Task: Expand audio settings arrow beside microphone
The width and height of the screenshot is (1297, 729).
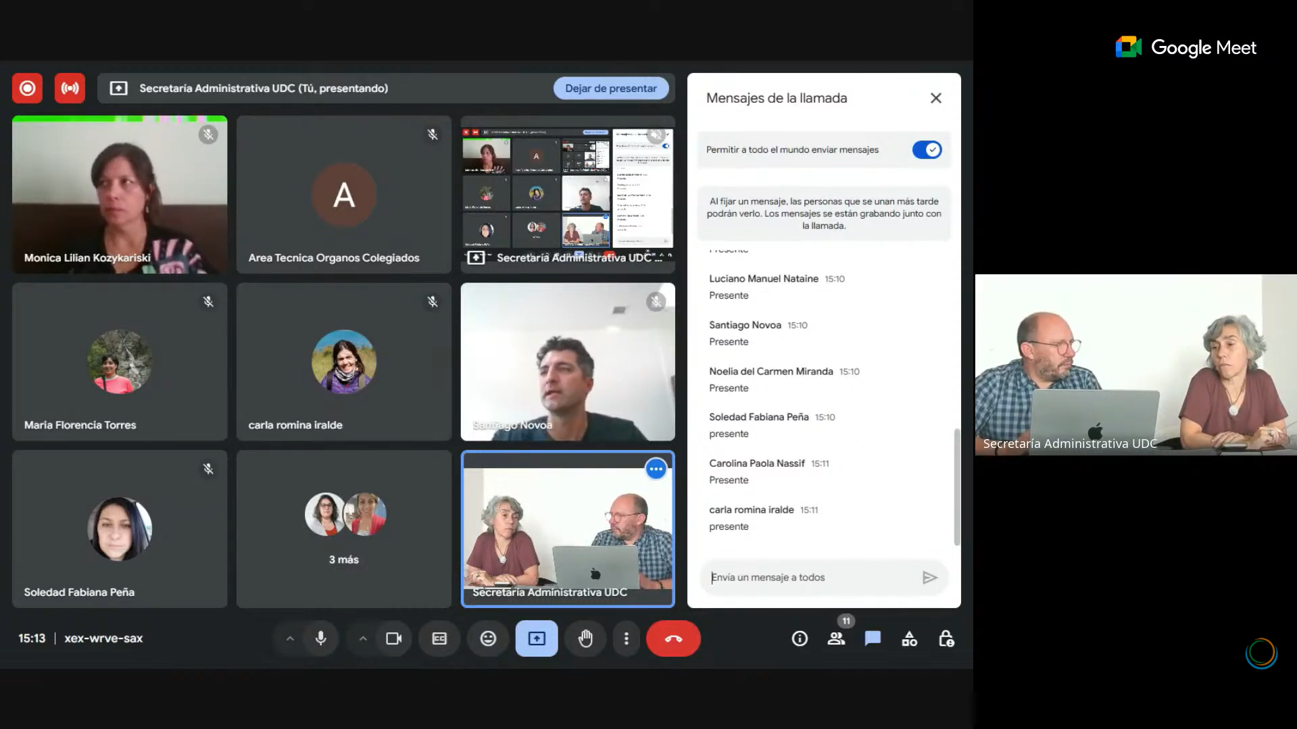Action: click(290, 638)
